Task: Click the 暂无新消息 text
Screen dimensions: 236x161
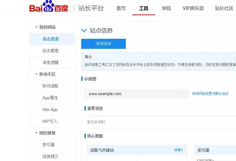Action: click(x=96, y=122)
